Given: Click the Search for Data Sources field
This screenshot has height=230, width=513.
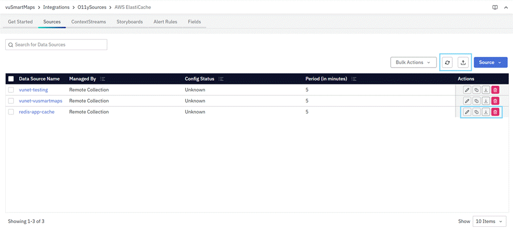Looking at the screenshot, I should point(56,45).
